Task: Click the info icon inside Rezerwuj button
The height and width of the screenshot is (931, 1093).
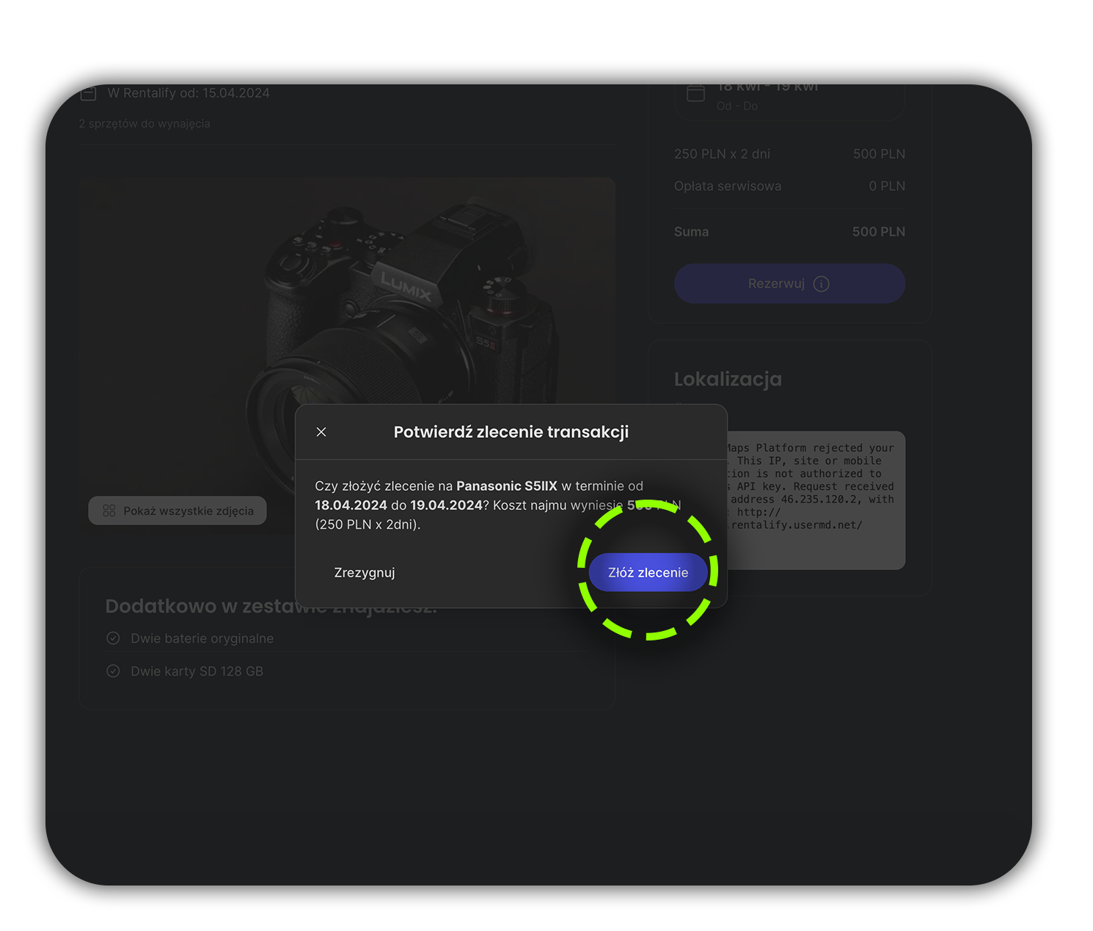Action: 822,284
